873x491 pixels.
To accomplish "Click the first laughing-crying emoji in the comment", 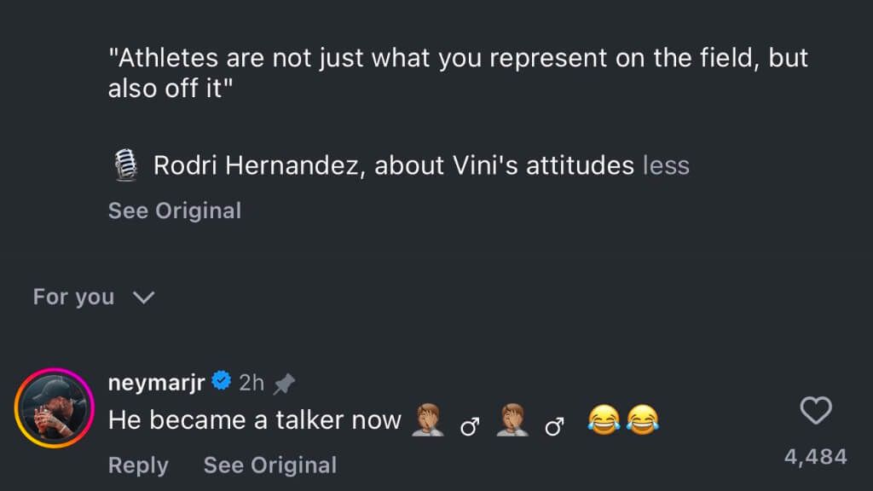I will pos(604,419).
